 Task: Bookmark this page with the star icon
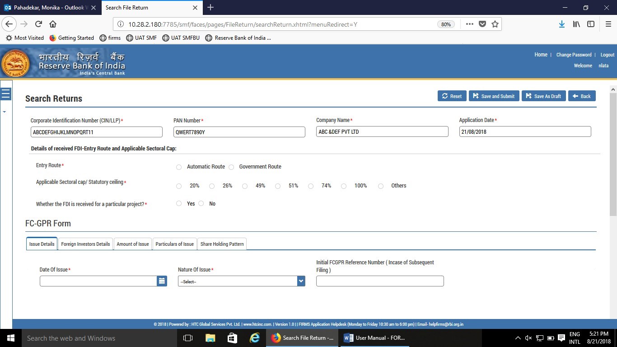(x=495, y=24)
